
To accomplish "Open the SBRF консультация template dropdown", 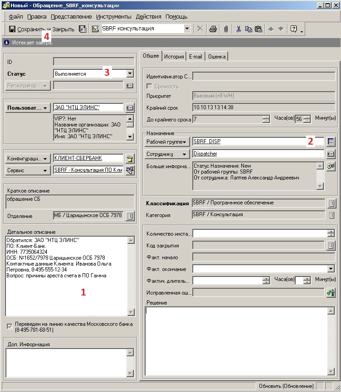I will [187, 29].
